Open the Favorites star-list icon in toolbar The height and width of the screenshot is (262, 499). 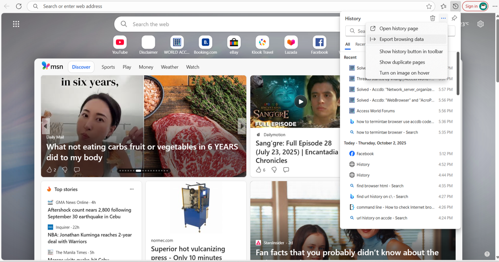(x=443, y=6)
